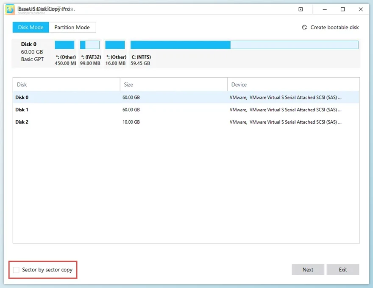The width and height of the screenshot is (373, 288).
Task: Click the *: (FAT32) 99.00 MB partition block
Action: [91, 45]
